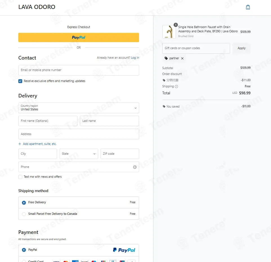The height and width of the screenshot is (262, 271).
Task: Click the Shipping help question mark icon
Action: (x=176, y=86)
